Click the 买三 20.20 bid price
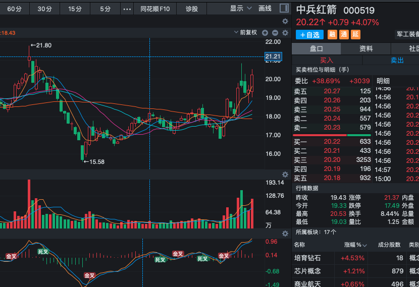419x287 pixels. [x=332, y=160]
